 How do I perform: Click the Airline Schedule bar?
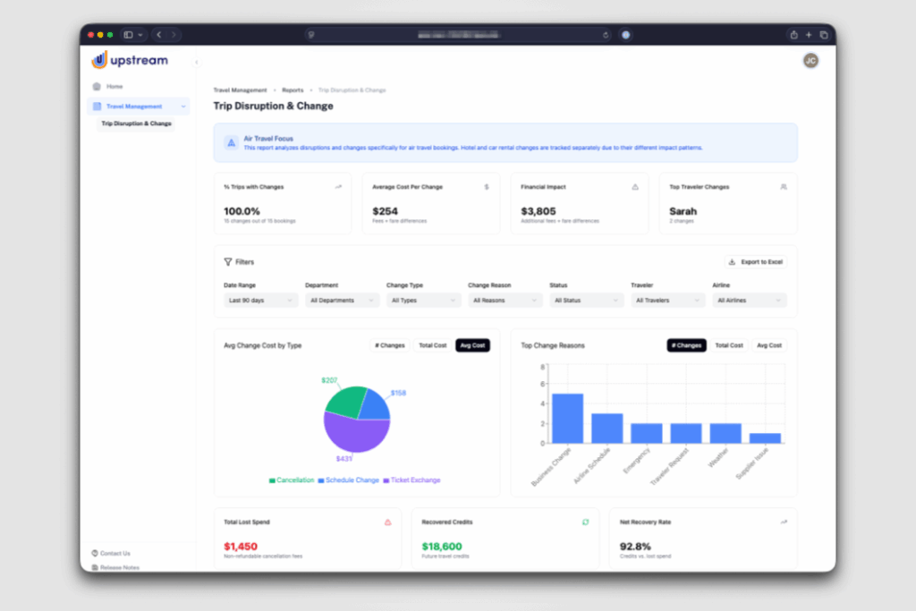[x=607, y=429]
